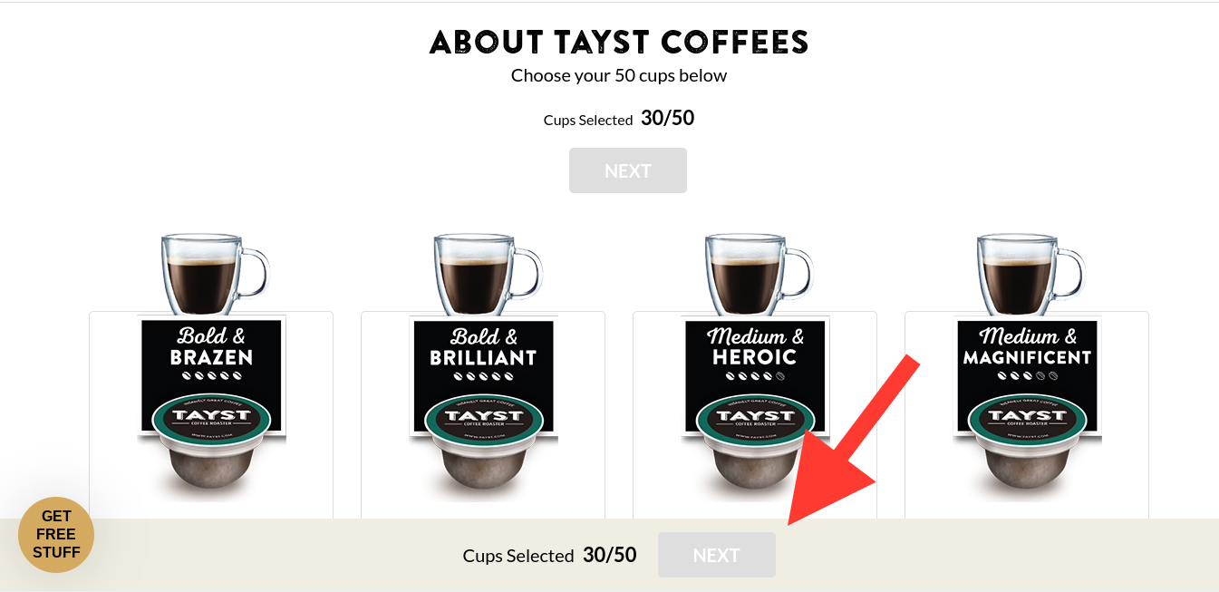Click the Medium & Magnificent coffee mug image
This screenshot has width=1219, height=592.
click(x=1030, y=274)
